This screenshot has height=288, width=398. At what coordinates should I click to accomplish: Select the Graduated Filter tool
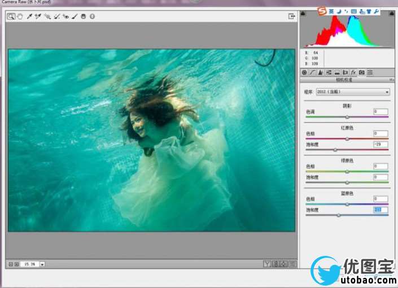(83, 16)
